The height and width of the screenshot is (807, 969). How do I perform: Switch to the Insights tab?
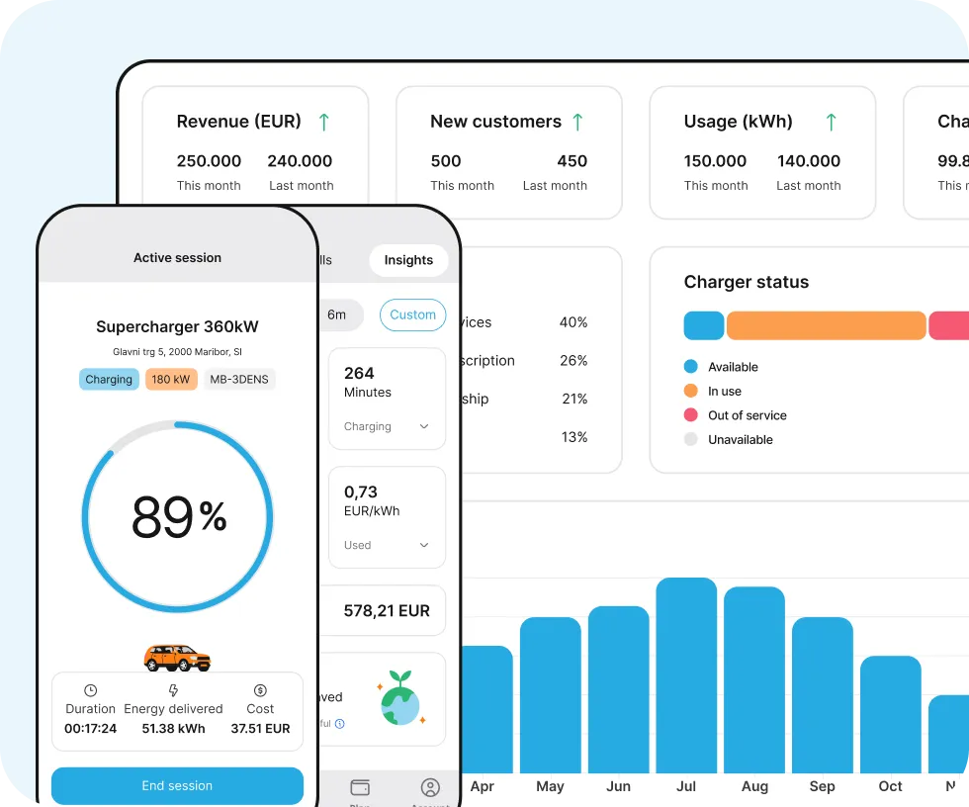pyautogui.click(x=408, y=260)
